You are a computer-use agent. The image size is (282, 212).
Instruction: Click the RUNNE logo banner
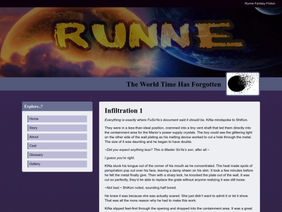point(141,42)
